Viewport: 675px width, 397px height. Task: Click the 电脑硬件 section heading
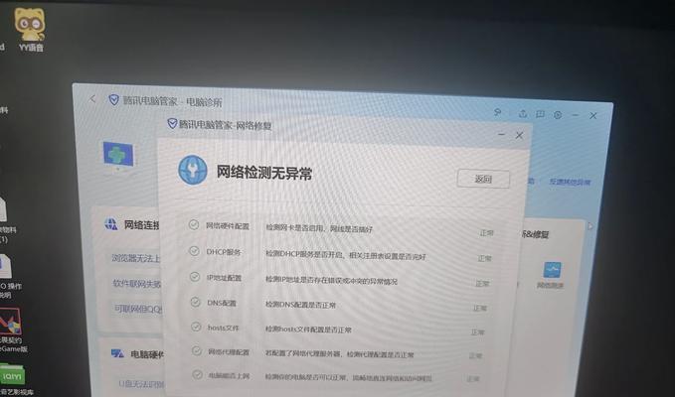pos(147,354)
